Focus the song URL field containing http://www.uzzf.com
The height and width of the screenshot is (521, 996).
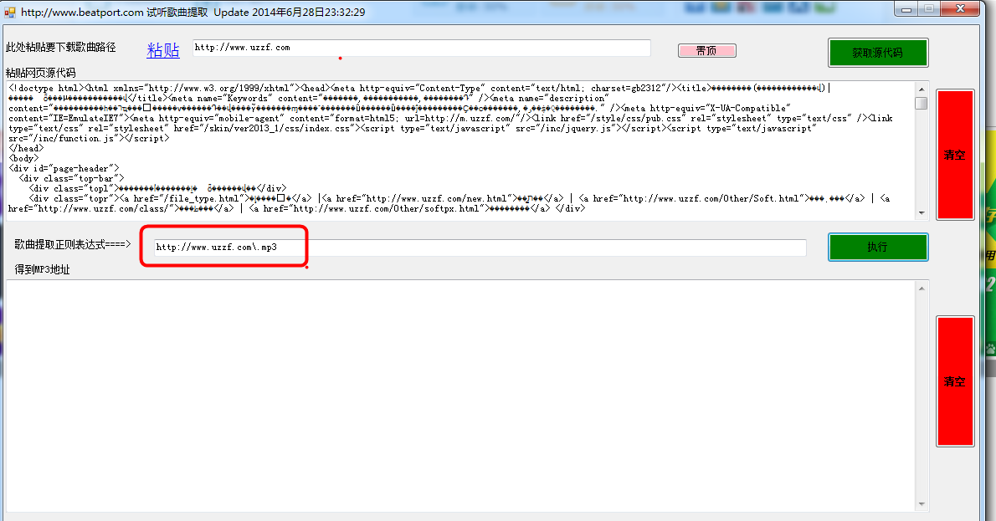click(x=421, y=48)
